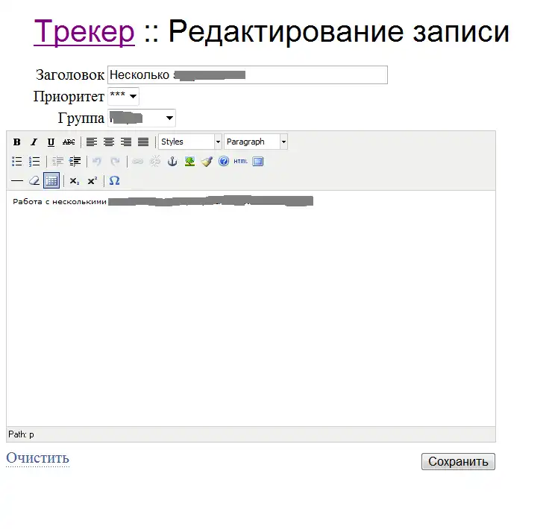Screen dimensions: 552x529
Task: Click the Очистить link
Action: tap(37, 458)
